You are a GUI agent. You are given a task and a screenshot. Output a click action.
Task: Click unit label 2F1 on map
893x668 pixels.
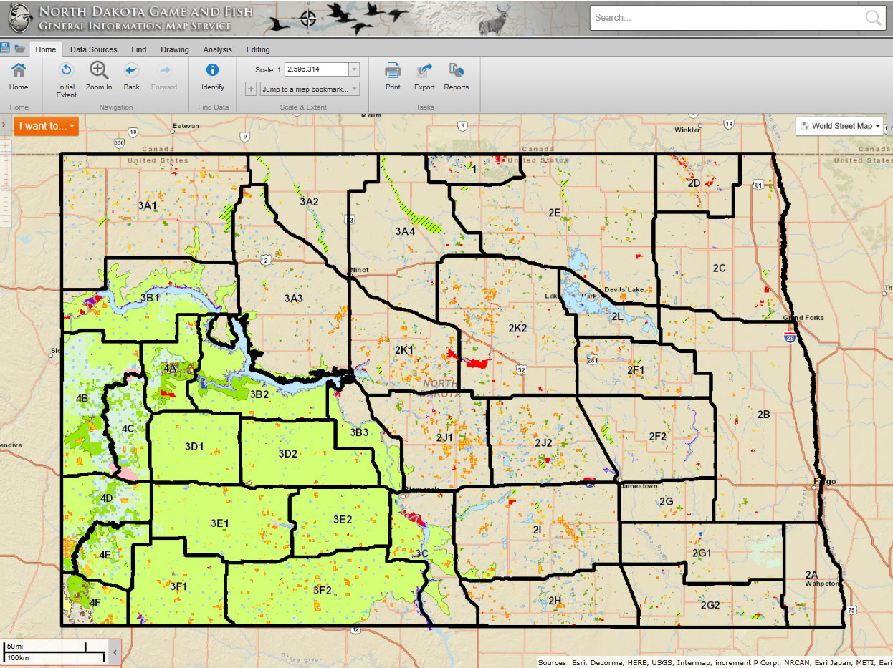click(x=636, y=370)
